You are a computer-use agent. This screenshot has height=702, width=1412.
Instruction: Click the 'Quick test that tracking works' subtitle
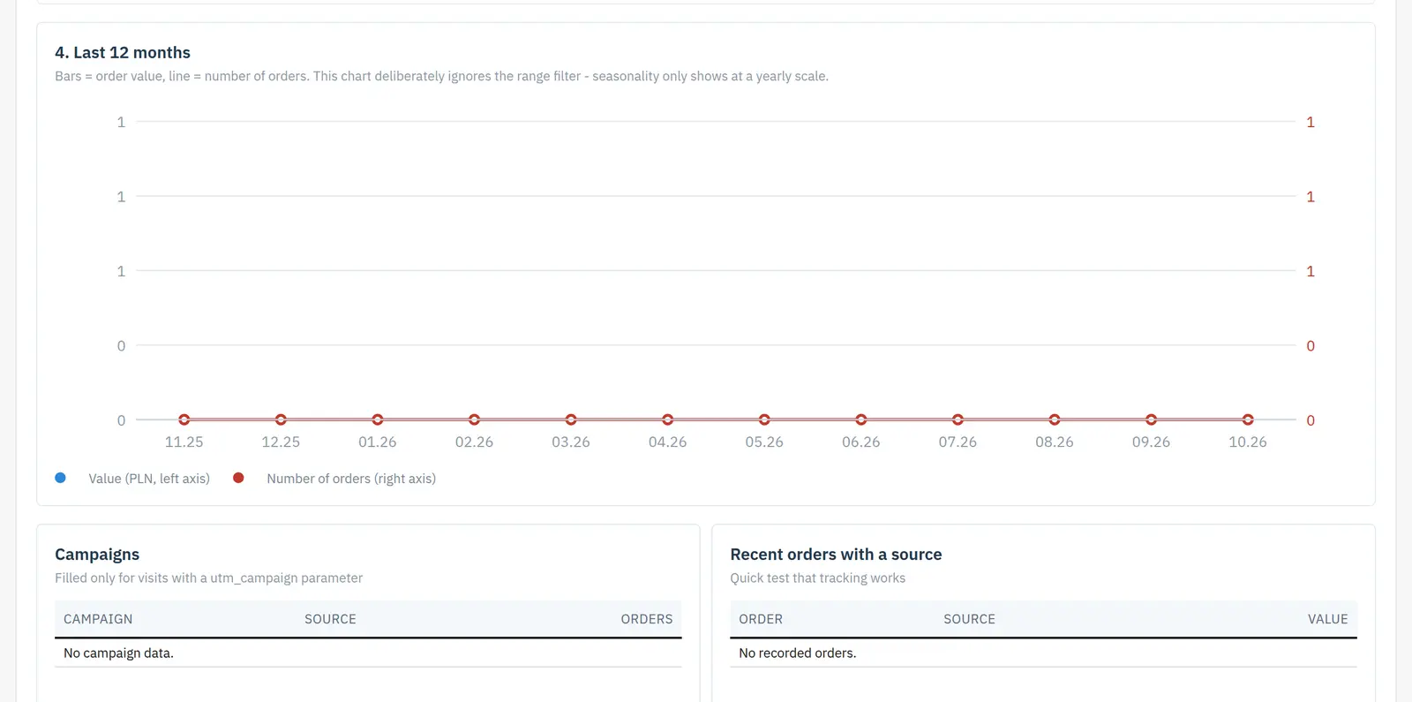coord(817,578)
